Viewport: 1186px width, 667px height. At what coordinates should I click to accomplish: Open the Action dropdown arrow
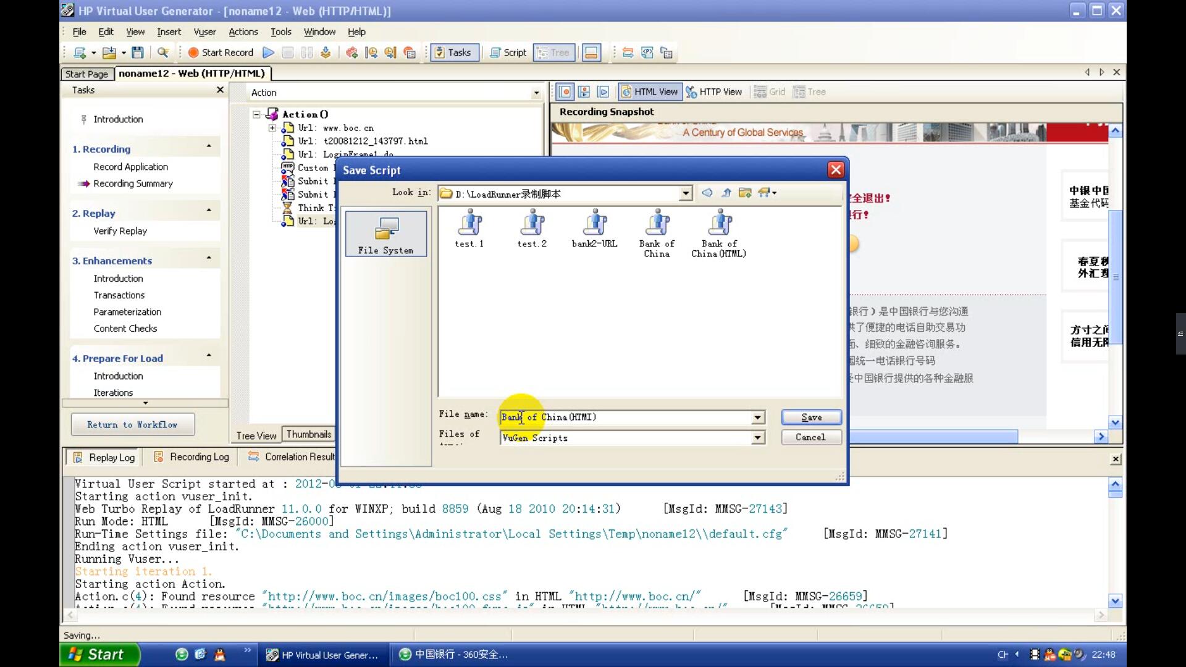536,93
